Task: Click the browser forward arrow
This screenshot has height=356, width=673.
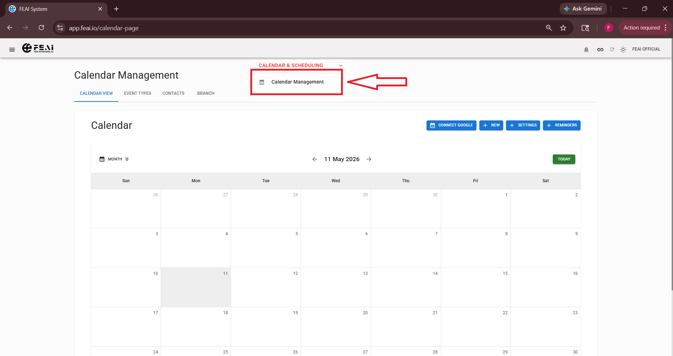Action: coord(25,28)
